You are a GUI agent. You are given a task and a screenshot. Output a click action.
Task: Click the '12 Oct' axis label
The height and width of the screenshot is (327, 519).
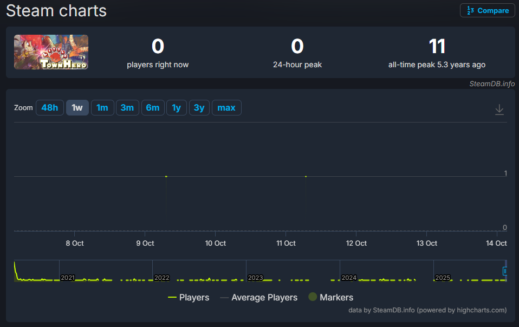[356, 243]
